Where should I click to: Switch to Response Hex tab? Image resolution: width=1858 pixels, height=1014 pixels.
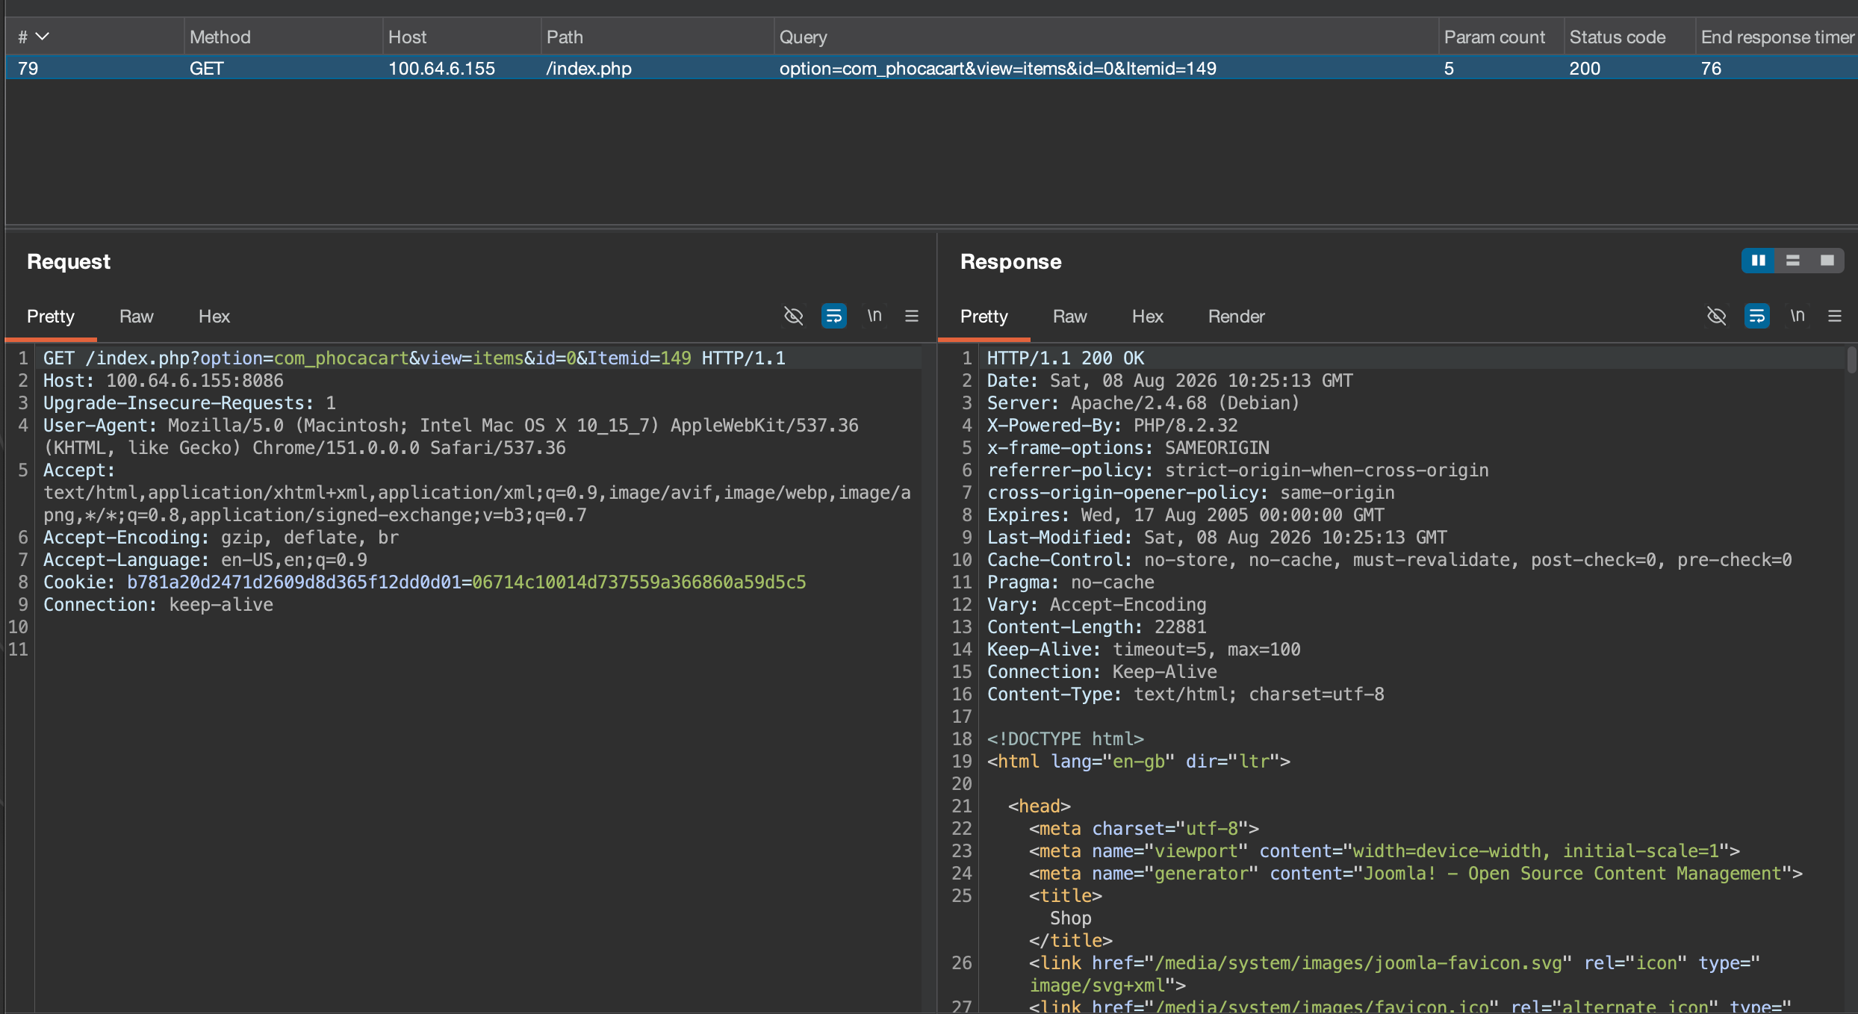click(1148, 317)
